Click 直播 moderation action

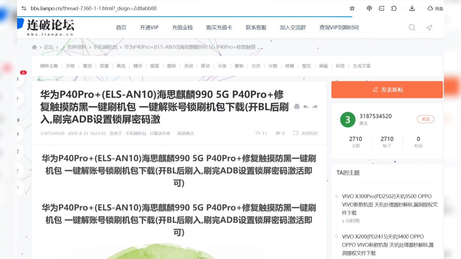click(104, 66)
